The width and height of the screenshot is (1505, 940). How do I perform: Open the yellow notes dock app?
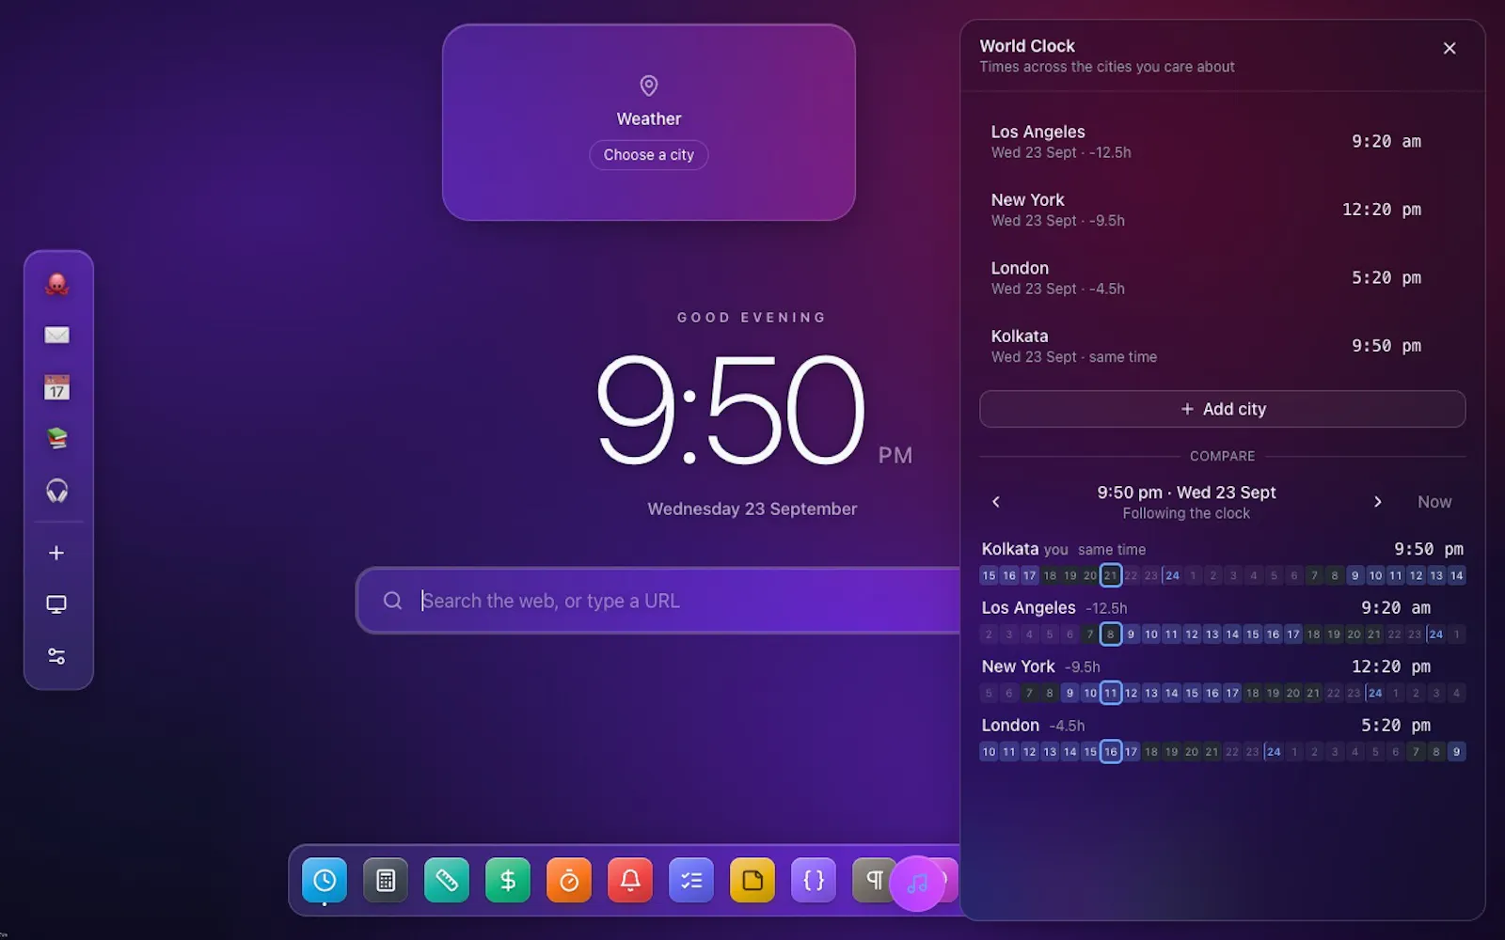752,881
